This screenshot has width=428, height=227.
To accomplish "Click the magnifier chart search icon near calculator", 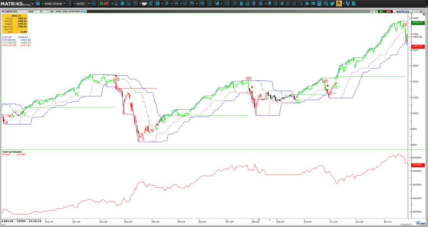I will tap(326, 4).
